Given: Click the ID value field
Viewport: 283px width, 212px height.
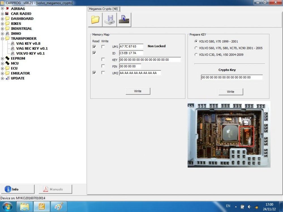Looking at the screenshot, I should (x=131, y=53).
